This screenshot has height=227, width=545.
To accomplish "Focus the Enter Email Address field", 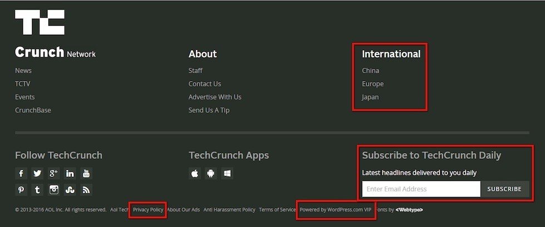I will tap(422, 189).
